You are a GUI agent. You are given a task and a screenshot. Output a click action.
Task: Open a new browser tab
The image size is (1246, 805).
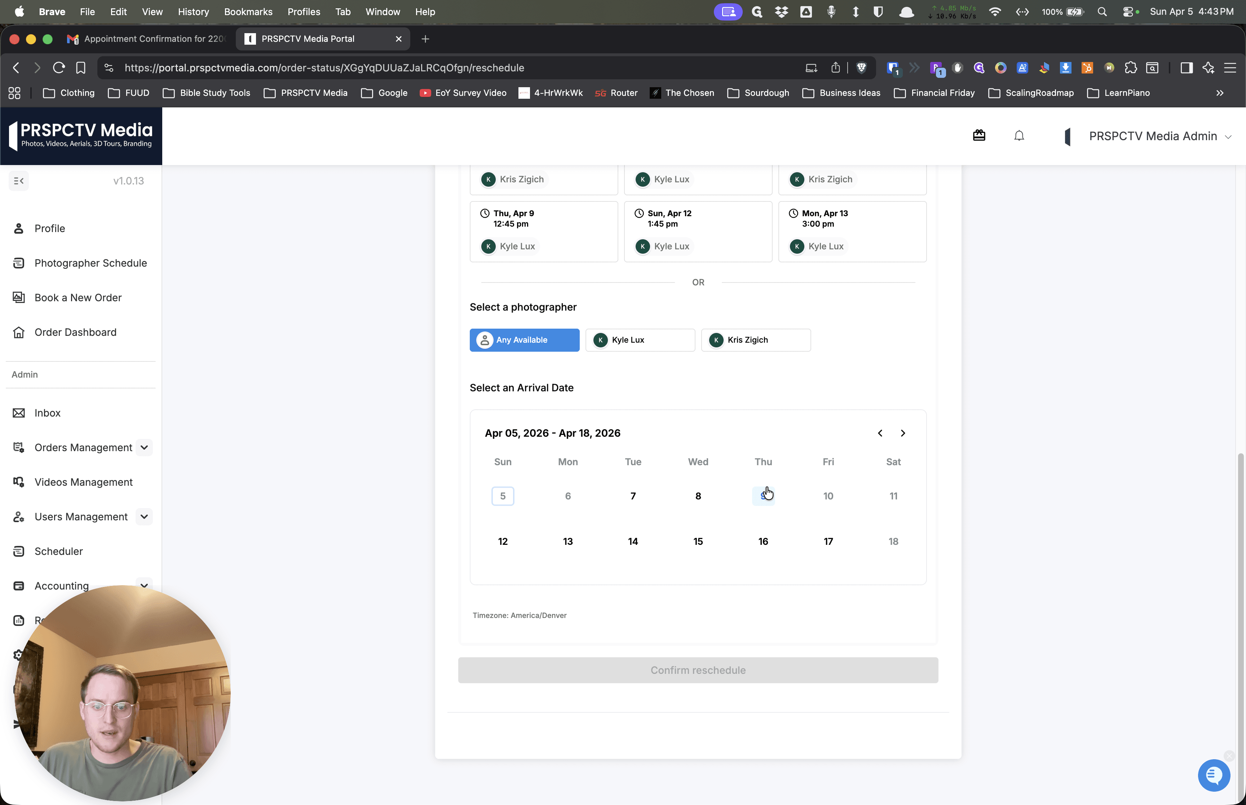pyautogui.click(x=425, y=39)
